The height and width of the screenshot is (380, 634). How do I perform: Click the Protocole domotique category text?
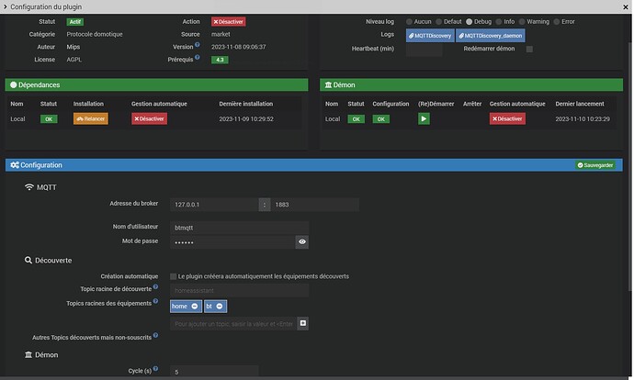pyautogui.click(x=95, y=34)
